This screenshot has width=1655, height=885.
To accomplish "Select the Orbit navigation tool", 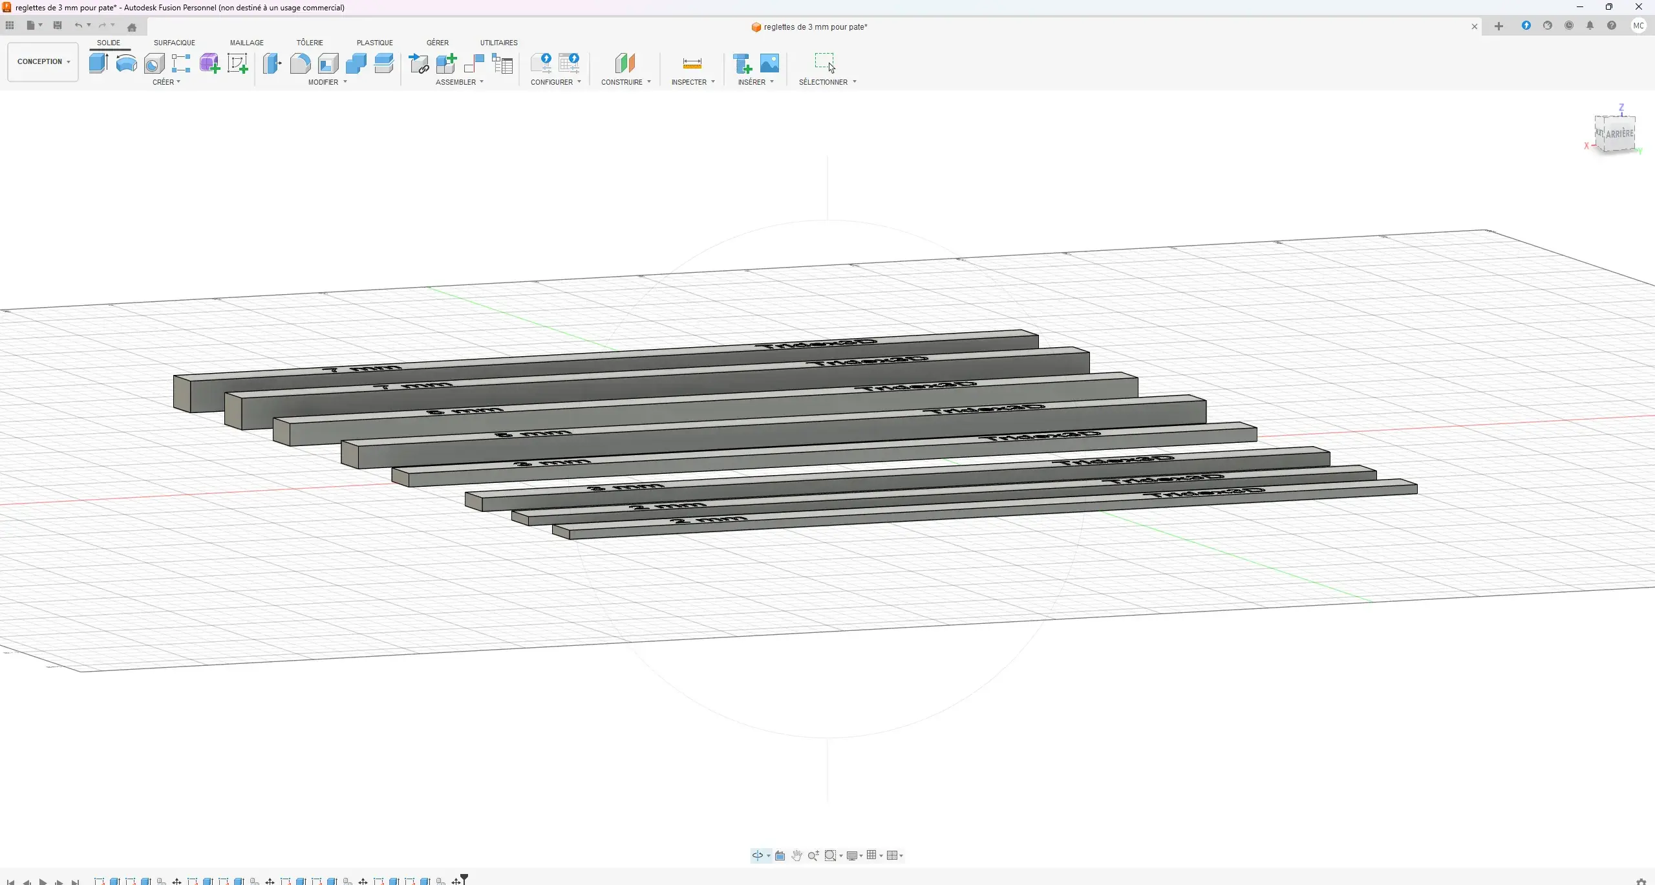I will pyautogui.click(x=757, y=855).
